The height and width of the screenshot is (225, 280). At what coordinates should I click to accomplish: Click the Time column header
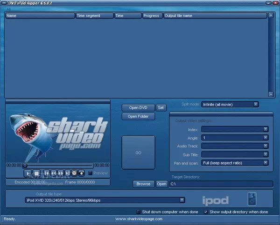coord(128,16)
